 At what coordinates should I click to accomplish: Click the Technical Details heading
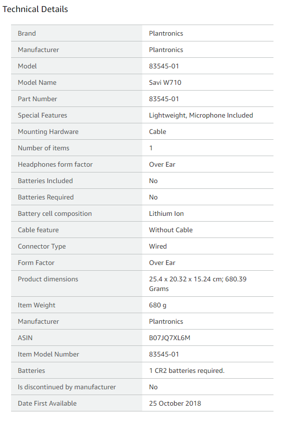35,9
